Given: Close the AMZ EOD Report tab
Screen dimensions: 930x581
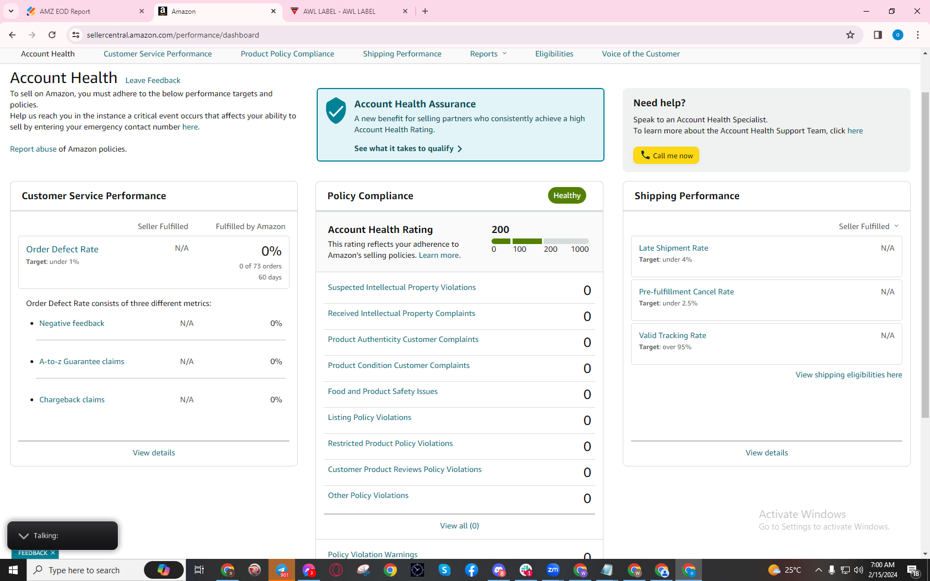Looking at the screenshot, I should tap(142, 11).
